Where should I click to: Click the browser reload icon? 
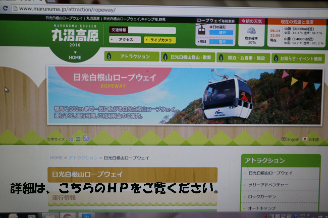(x=5, y=8)
